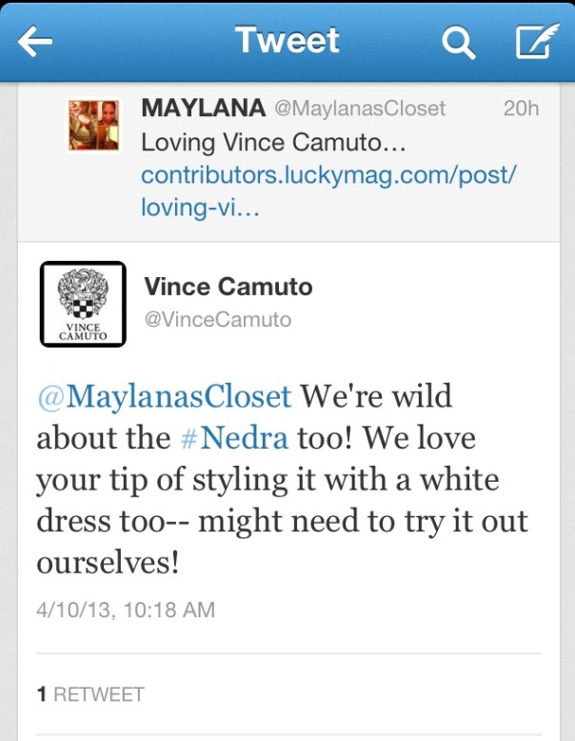Open the Vince Camuto profile name
Screen dimensions: 575x741
pos(227,286)
